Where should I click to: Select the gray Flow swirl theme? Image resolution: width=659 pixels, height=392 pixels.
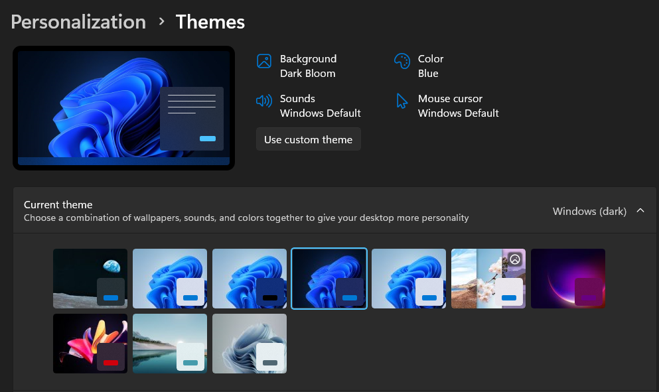(250, 344)
